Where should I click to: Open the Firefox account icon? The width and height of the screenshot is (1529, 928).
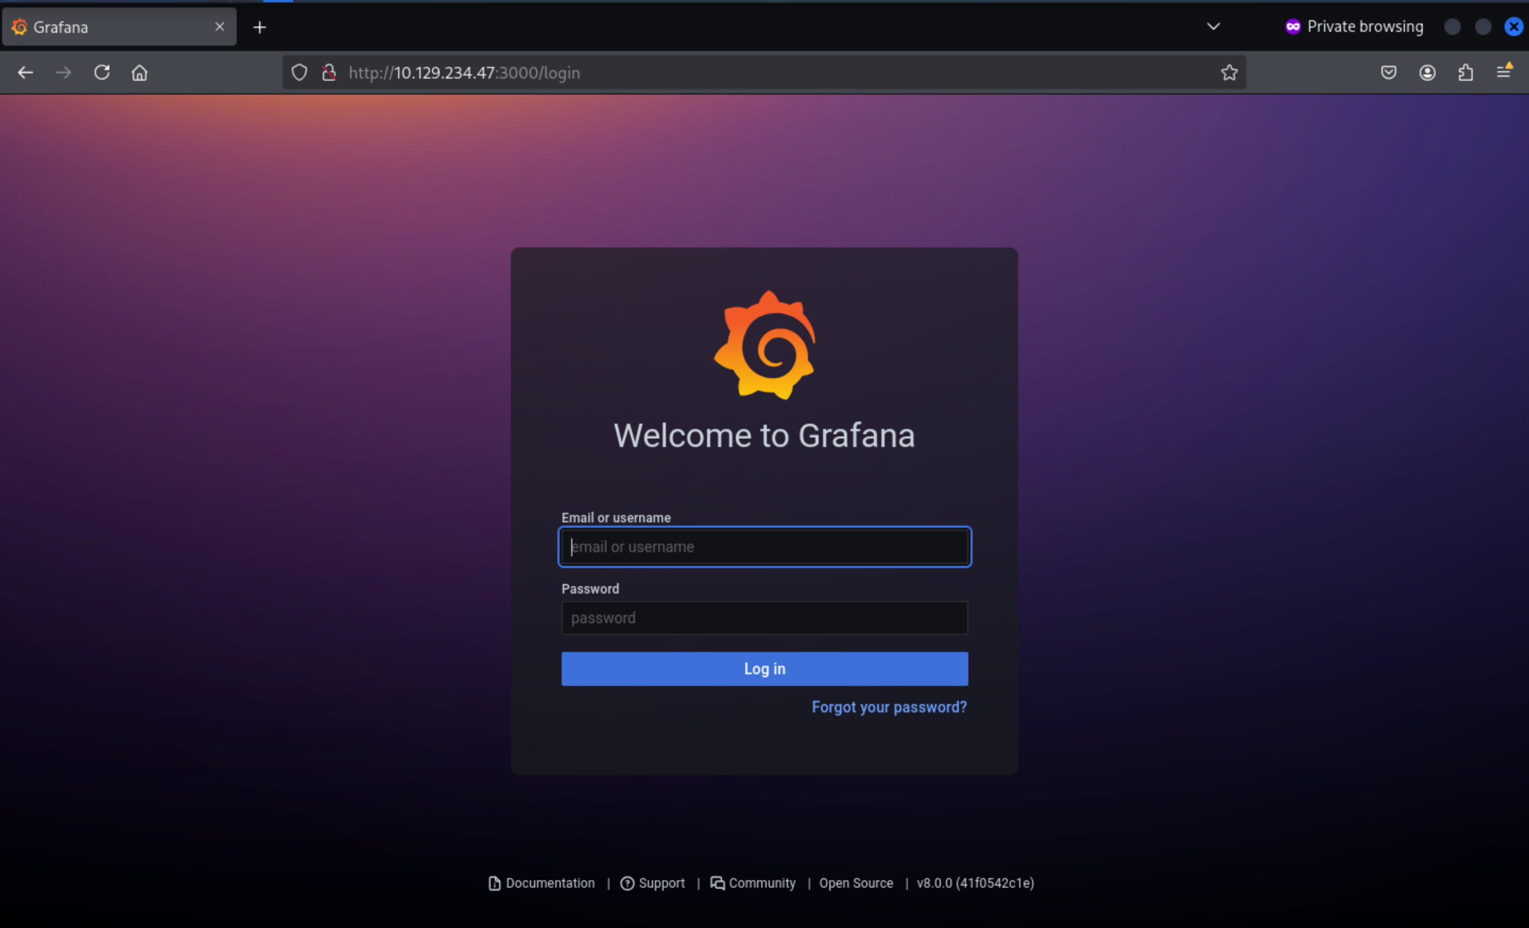[1427, 73]
